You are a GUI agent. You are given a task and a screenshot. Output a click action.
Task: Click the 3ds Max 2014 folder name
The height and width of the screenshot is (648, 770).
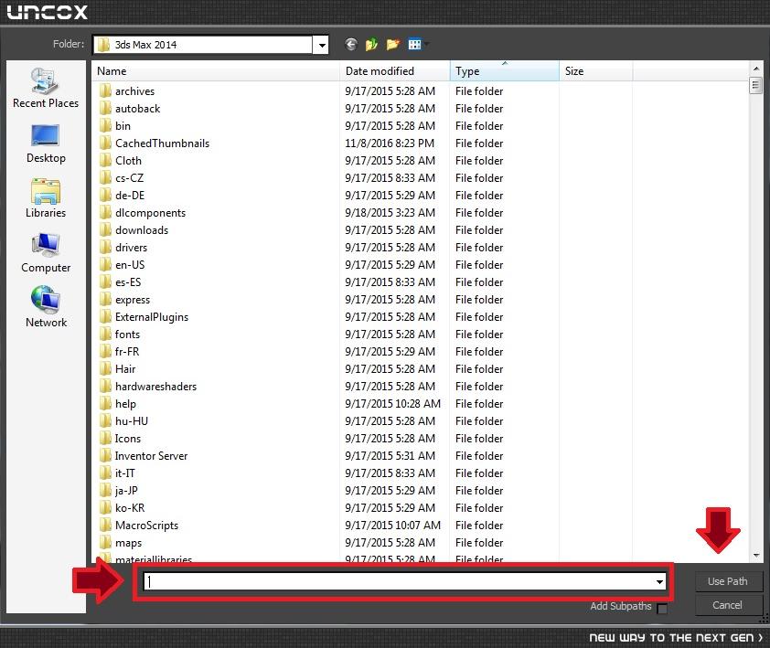coord(145,45)
